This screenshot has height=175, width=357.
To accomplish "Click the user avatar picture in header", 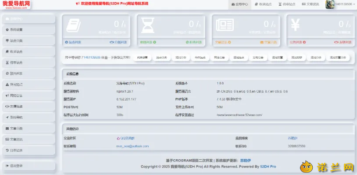I will pos(330,4).
